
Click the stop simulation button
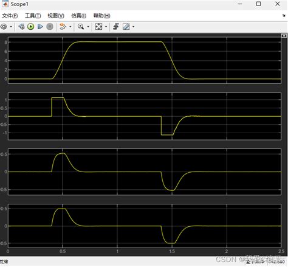(50, 27)
